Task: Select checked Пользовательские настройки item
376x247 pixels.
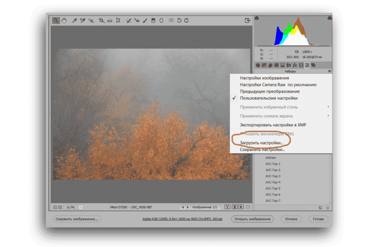Action: tap(281, 98)
